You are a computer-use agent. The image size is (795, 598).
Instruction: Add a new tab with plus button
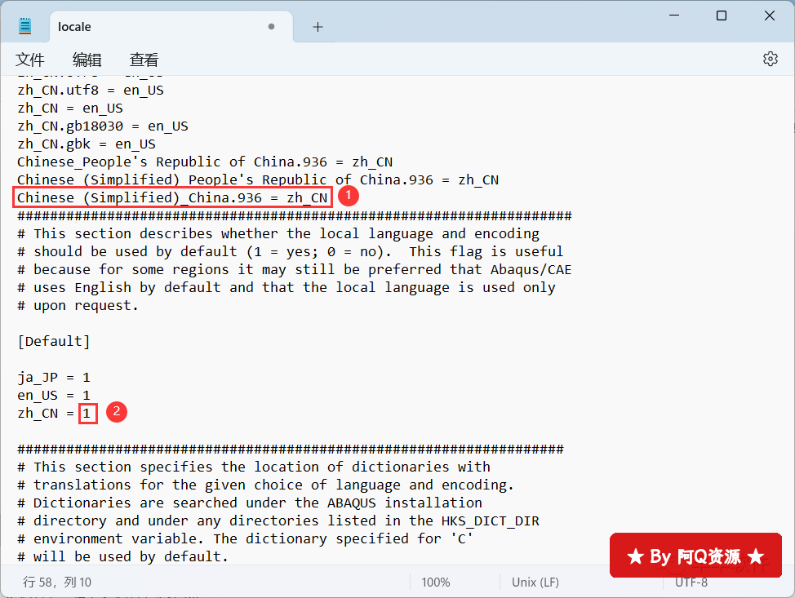[x=318, y=27]
